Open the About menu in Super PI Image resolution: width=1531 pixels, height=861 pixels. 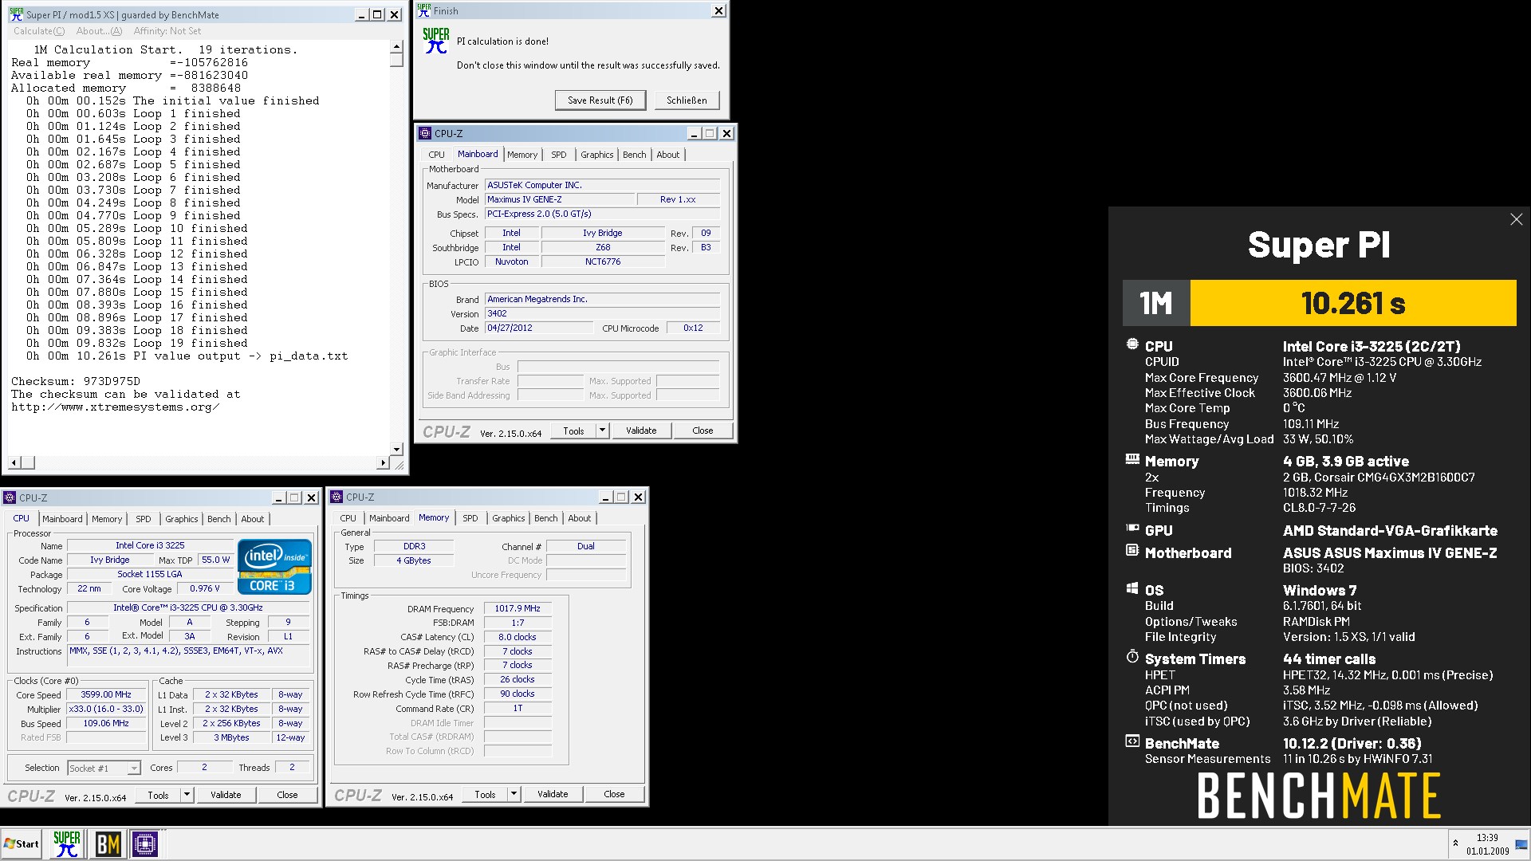point(99,31)
